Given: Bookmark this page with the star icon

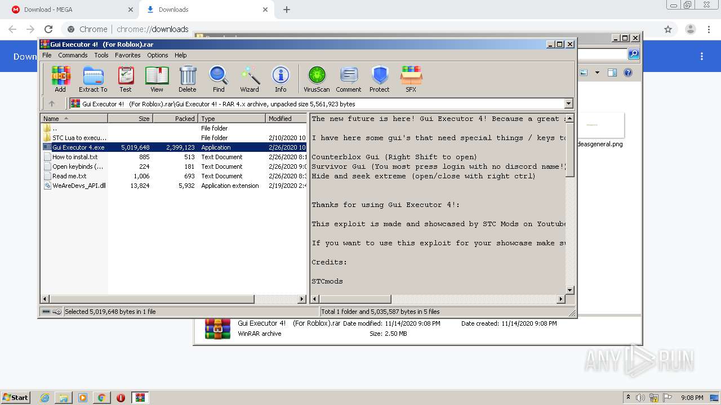Looking at the screenshot, I should point(668,29).
